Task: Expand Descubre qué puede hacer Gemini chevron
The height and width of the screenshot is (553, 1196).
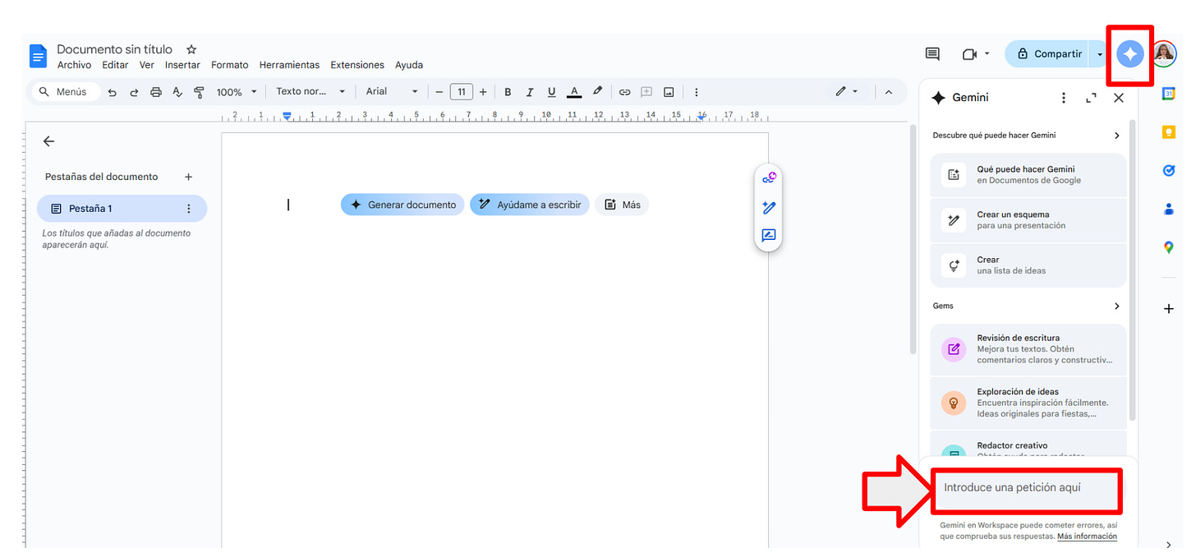Action: [x=1116, y=136]
